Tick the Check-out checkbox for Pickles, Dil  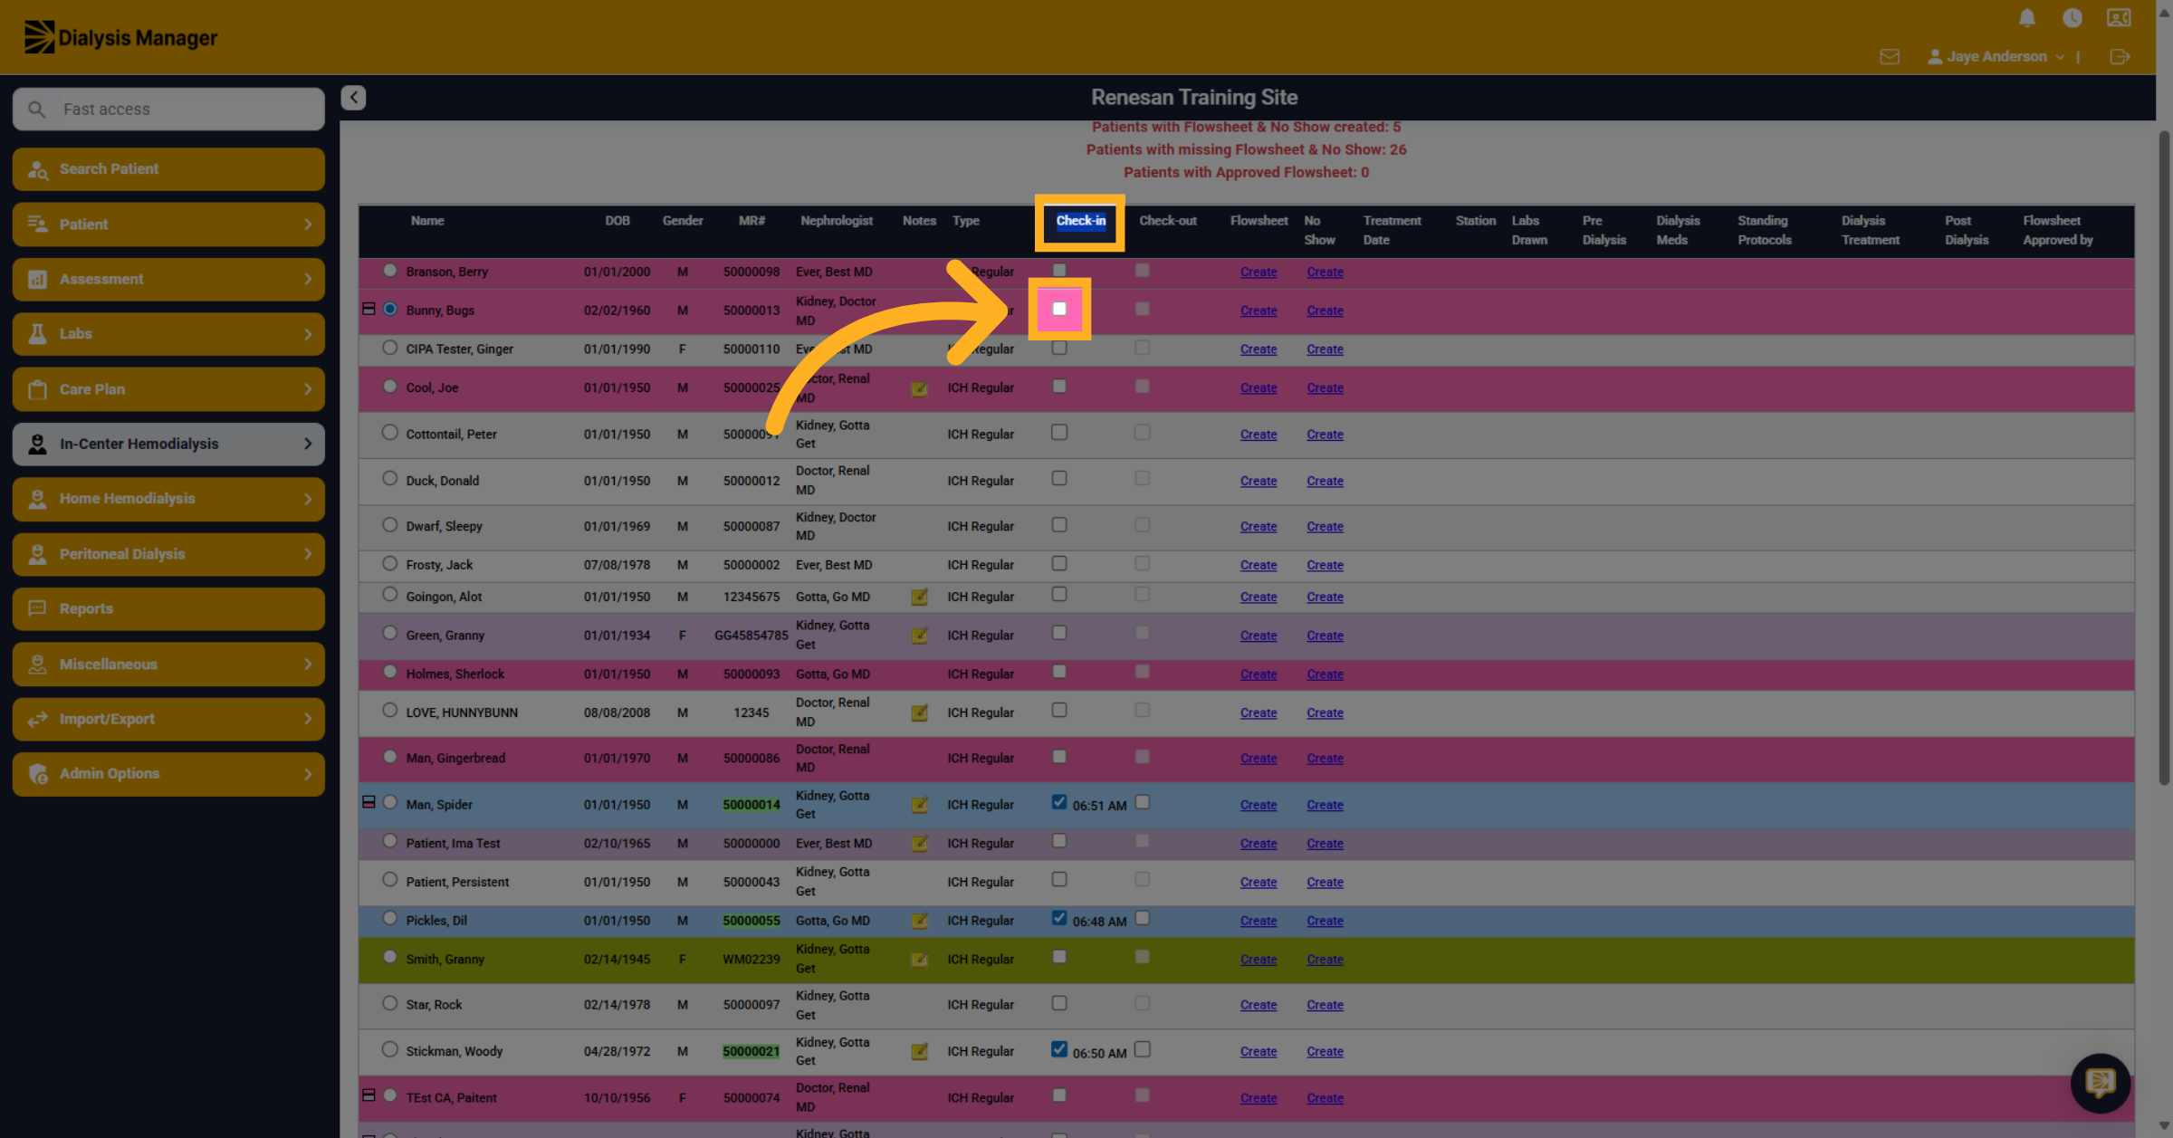click(x=1143, y=918)
